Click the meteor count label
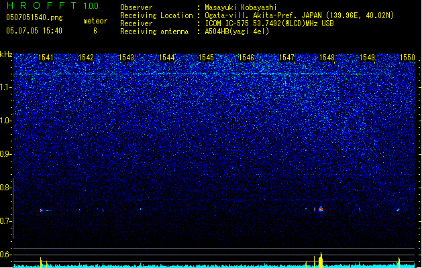This screenshot has width=422, height=268. coord(95,21)
